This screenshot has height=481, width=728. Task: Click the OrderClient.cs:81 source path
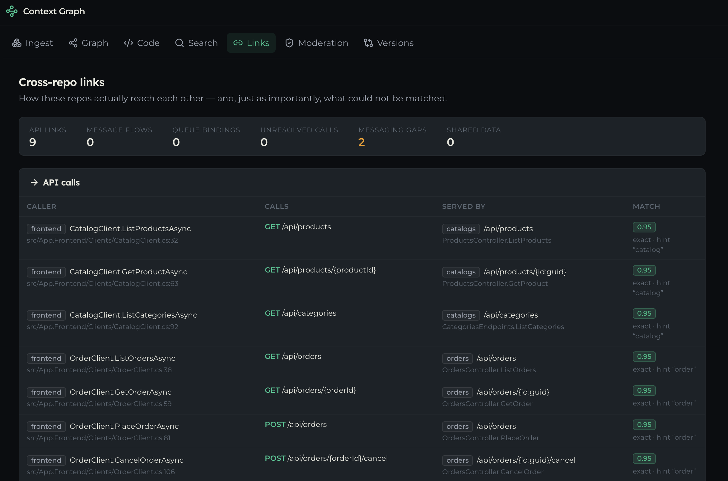point(99,438)
